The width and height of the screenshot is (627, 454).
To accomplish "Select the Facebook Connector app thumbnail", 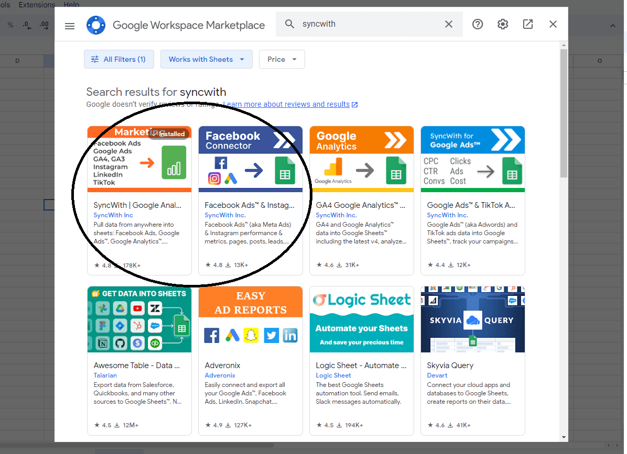I will (250, 159).
